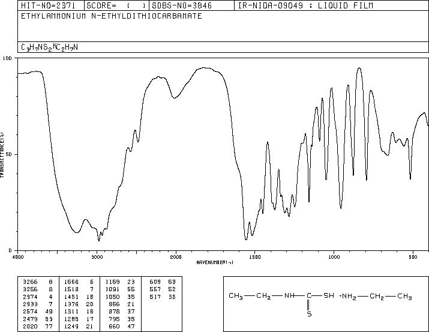Click the 1666 peak entry in table
The image size is (429, 332).
pos(71,282)
